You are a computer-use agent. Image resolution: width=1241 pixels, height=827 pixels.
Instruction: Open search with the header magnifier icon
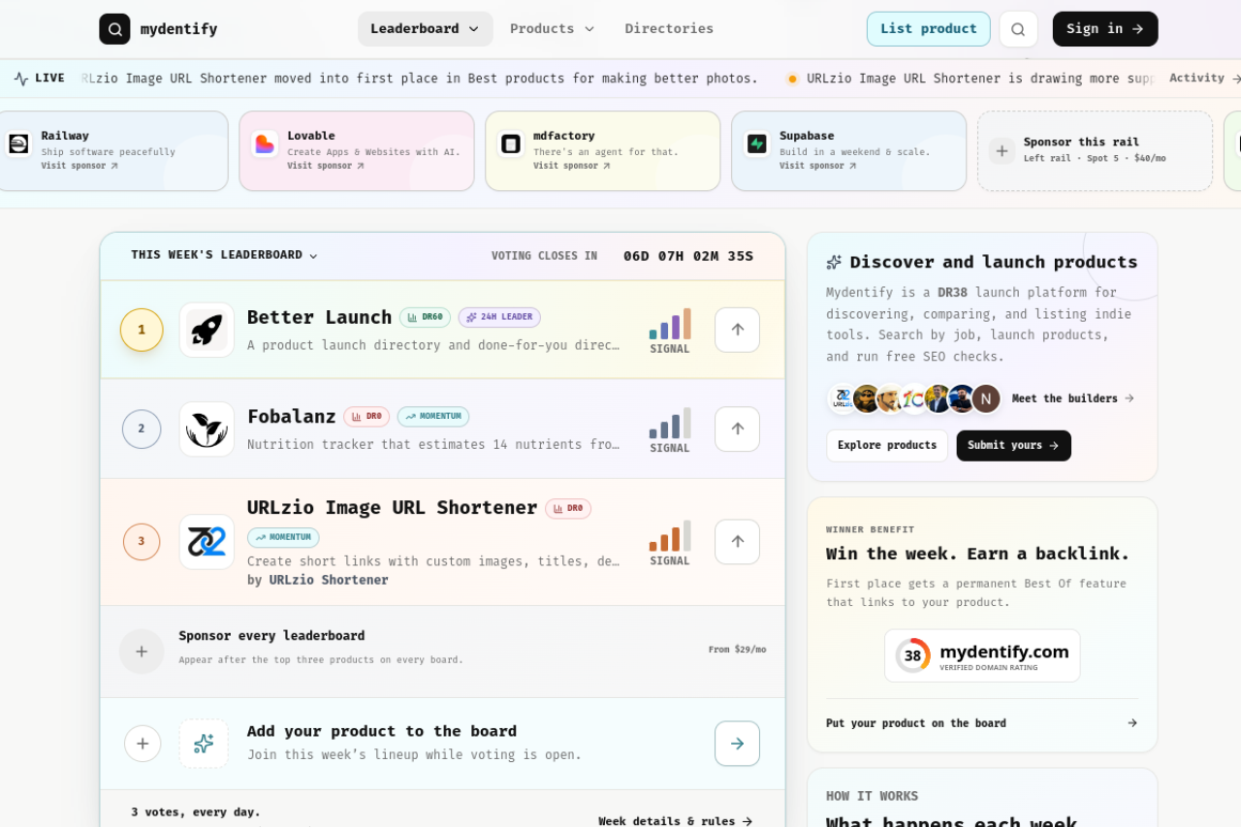(x=1018, y=29)
